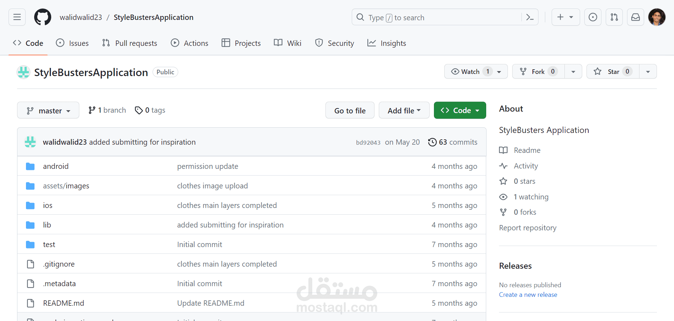View the 63 commits history

[x=453, y=142]
